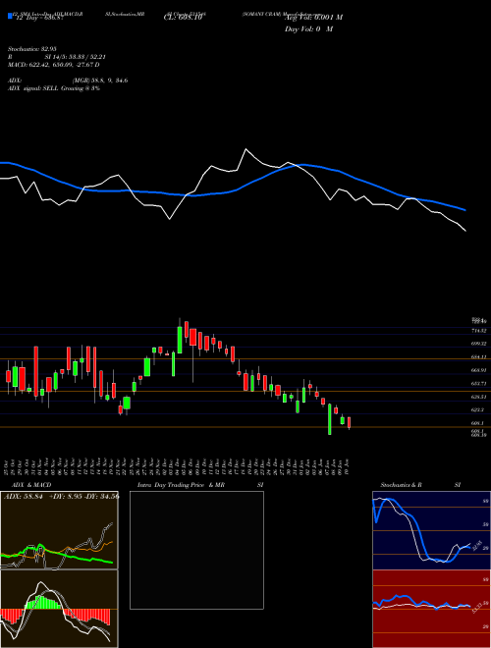The height and width of the screenshot is (648, 491).
Task: Click the 'Avg Vol: 0.001 M' label
Action: pyautogui.click(x=313, y=18)
